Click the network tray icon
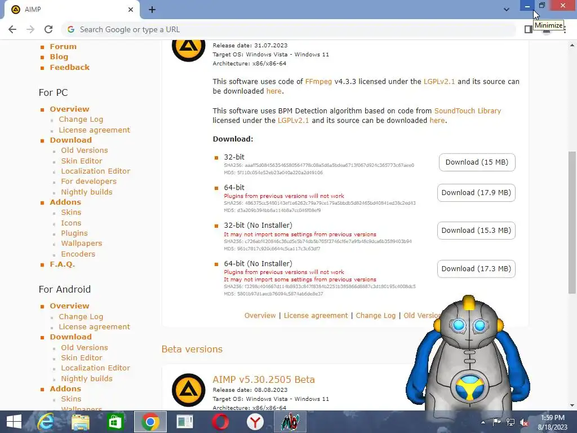Image resolution: width=577 pixels, height=433 pixels. coord(511,422)
